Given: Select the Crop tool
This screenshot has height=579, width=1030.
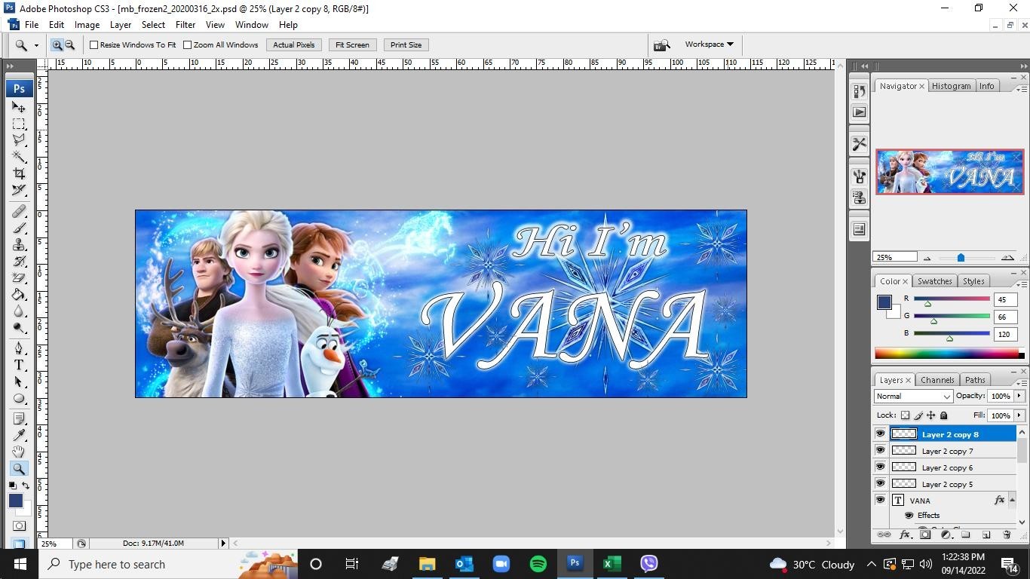Looking at the screenshot, I should (x=19, y=173).
